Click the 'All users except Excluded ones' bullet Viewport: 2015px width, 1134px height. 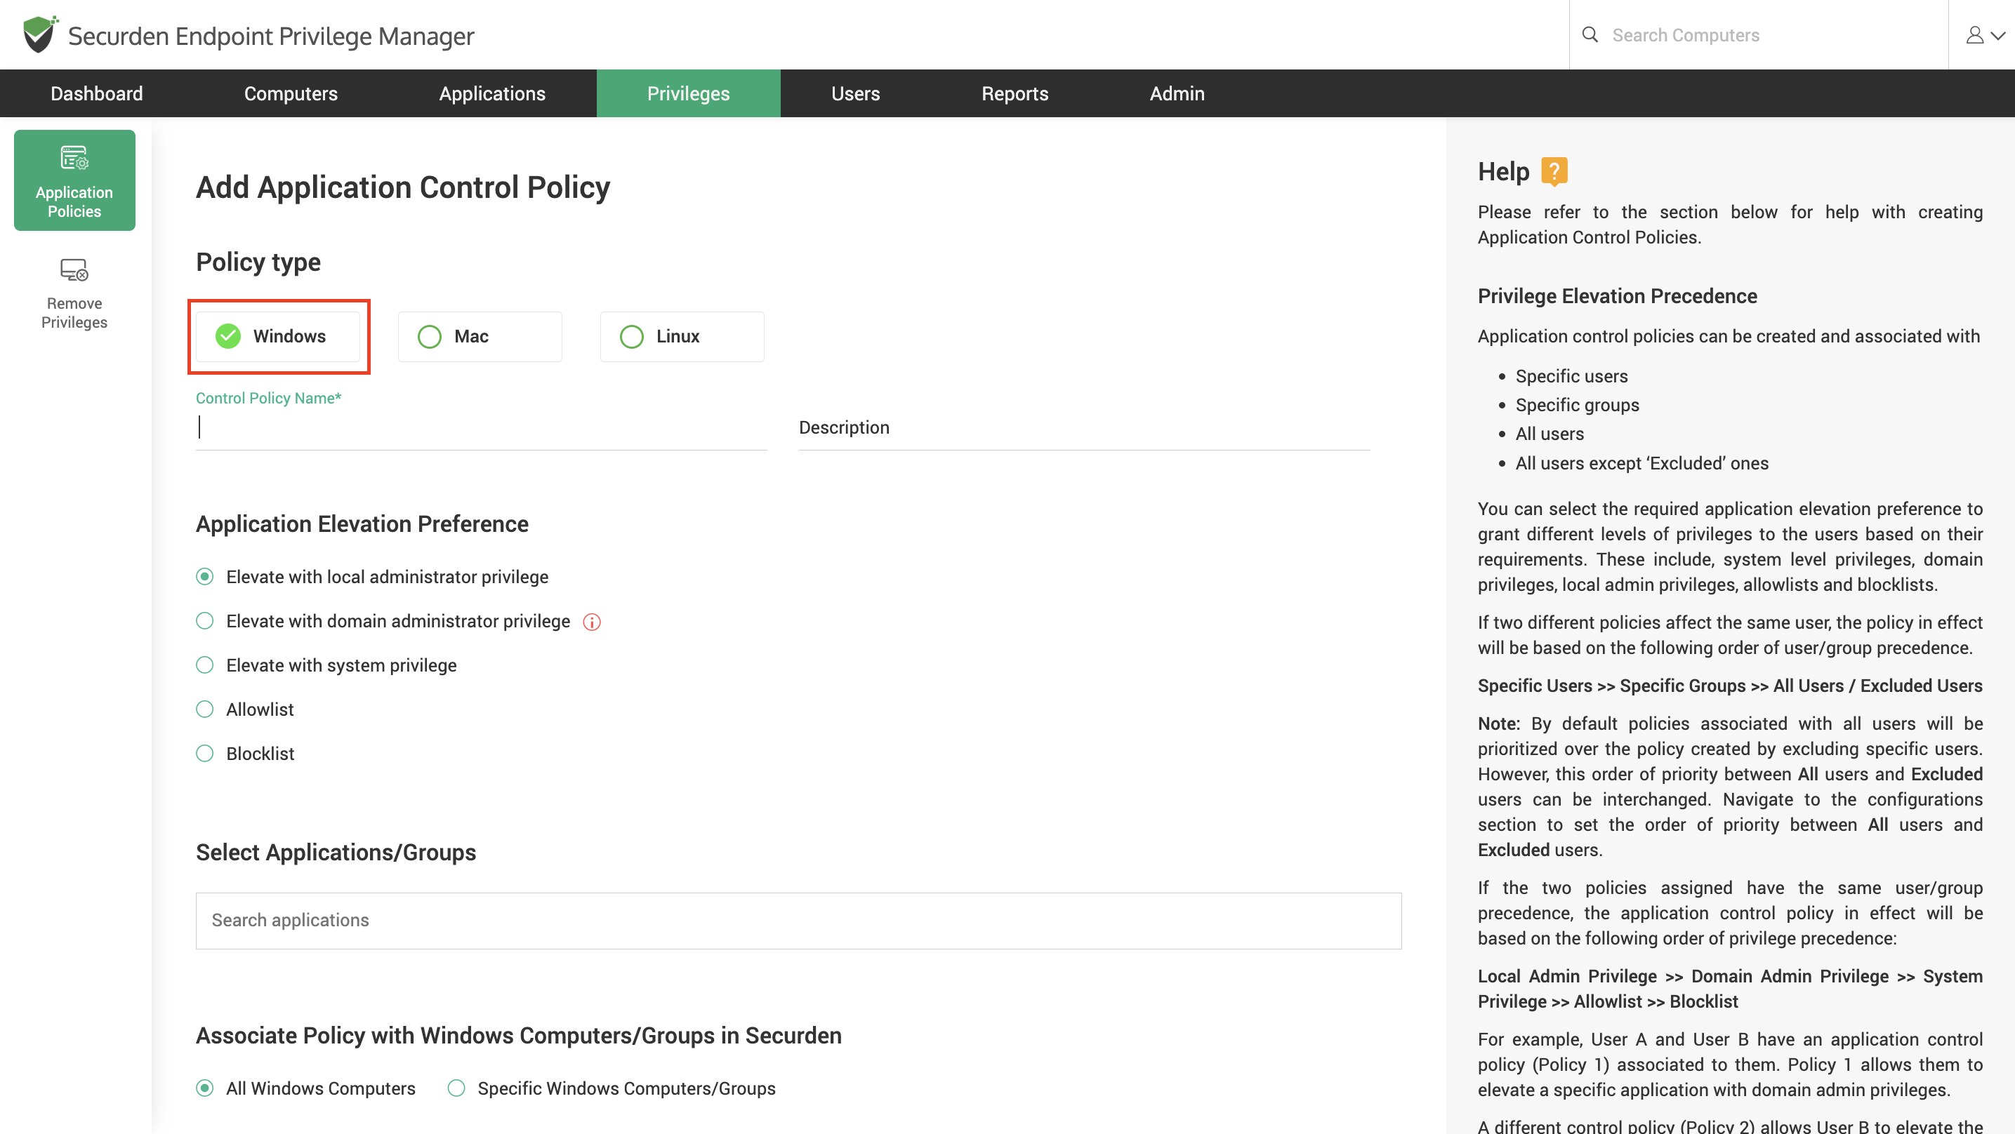pyautogui.click(x=1642, y=463)
